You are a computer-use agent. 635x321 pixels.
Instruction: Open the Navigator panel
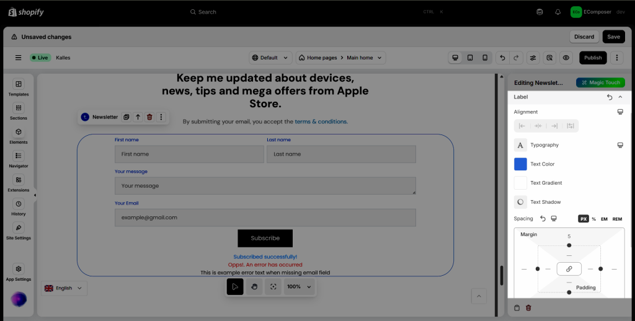click(19, 159)
